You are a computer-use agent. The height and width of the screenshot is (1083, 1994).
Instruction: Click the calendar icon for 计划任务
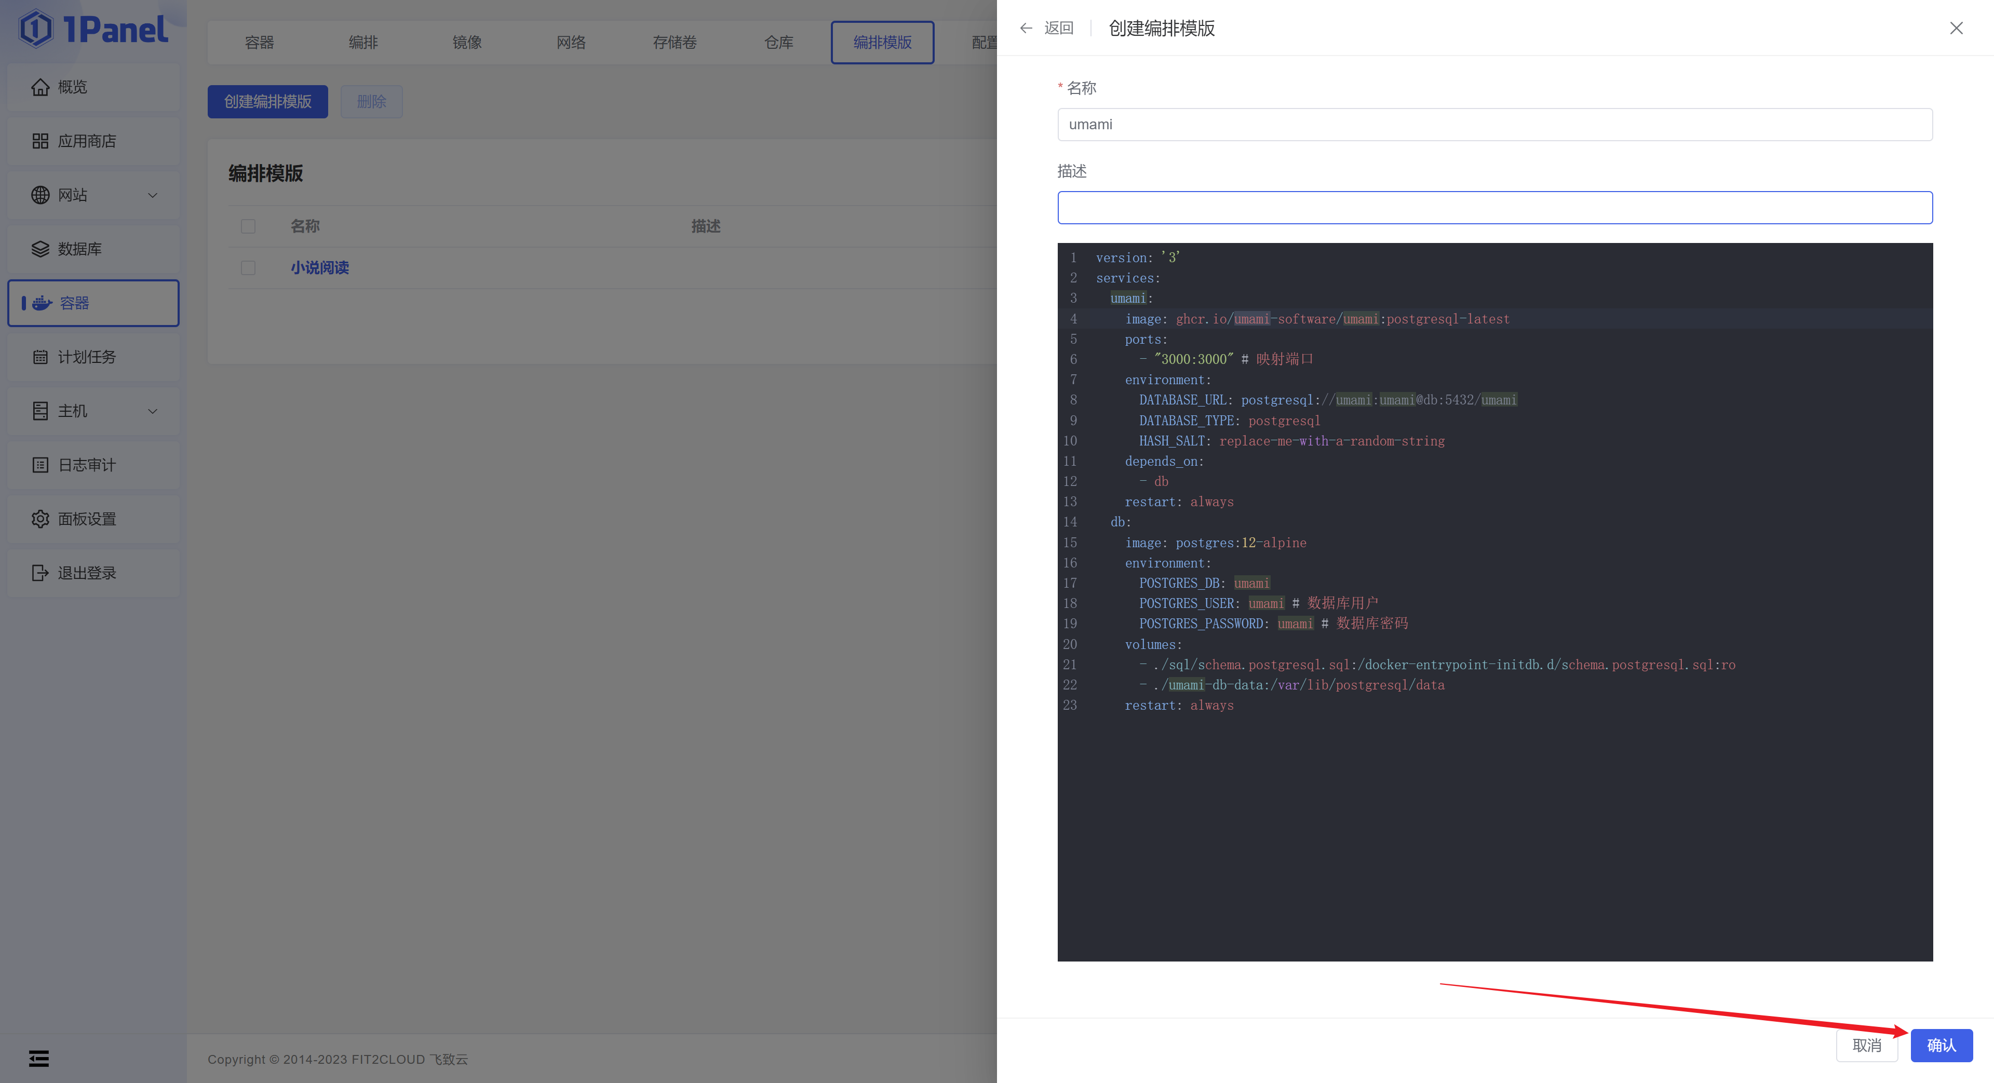41,357
